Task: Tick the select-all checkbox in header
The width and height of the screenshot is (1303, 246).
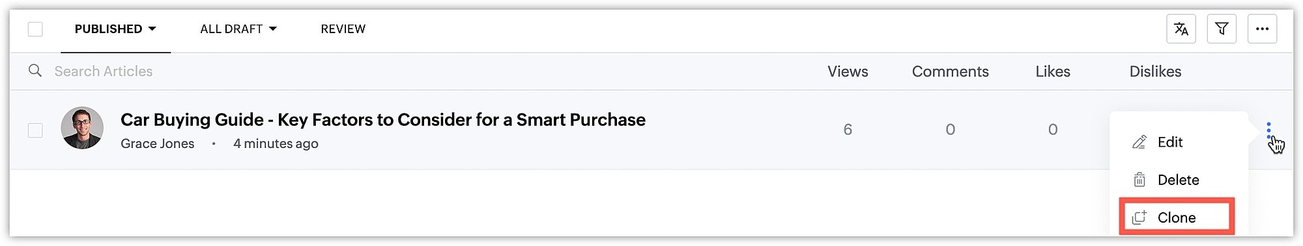Action: 35,29
